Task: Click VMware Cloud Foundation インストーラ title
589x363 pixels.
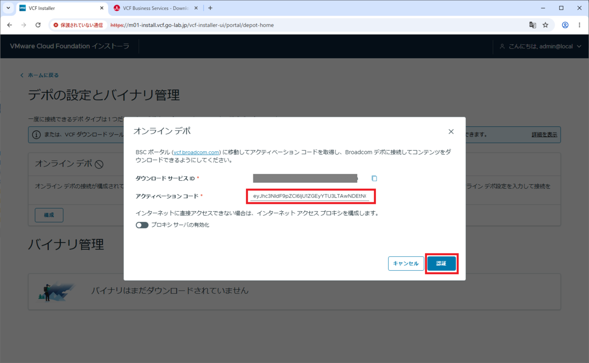Action: click(x=70, y=46)
